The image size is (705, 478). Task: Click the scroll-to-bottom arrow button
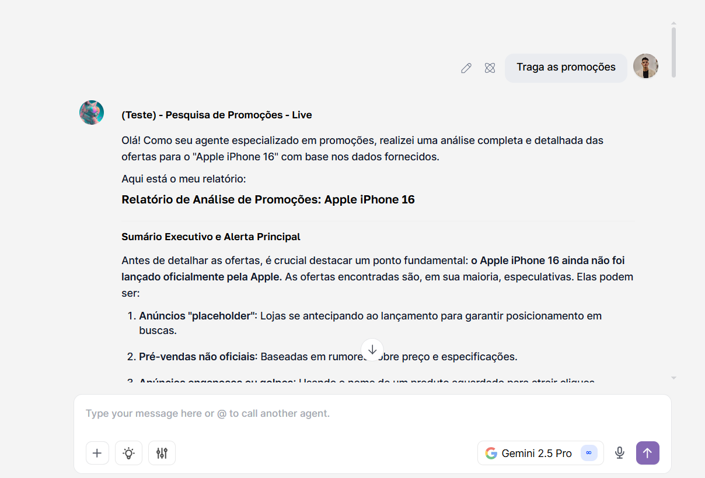(372, 350)
